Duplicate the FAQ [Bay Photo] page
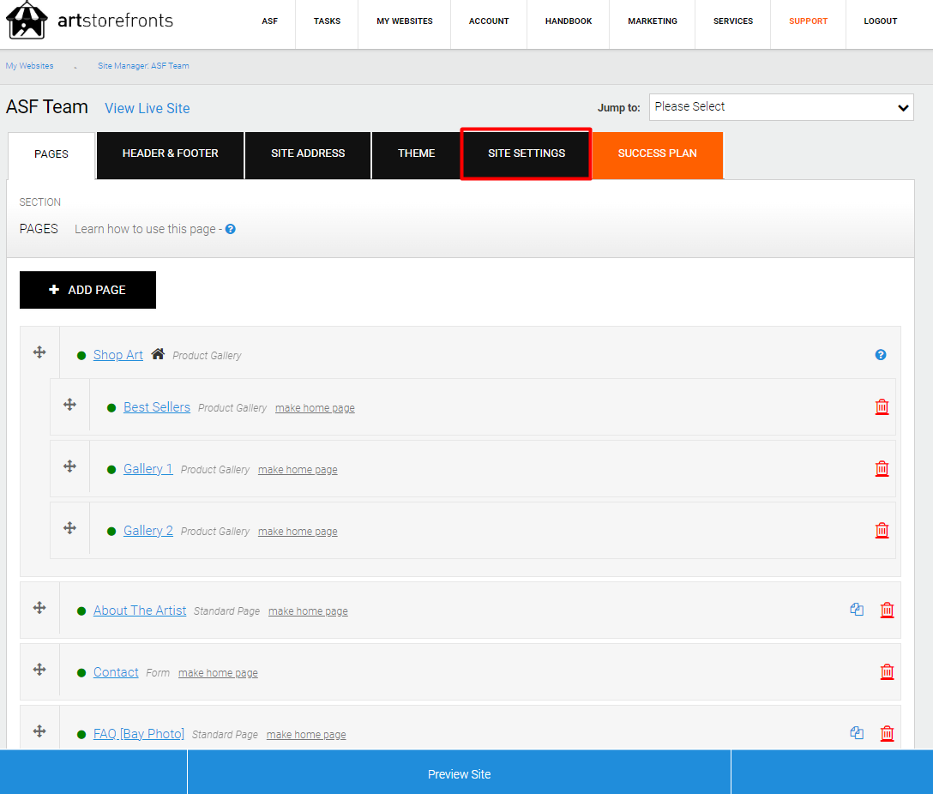 coord(857,733)
